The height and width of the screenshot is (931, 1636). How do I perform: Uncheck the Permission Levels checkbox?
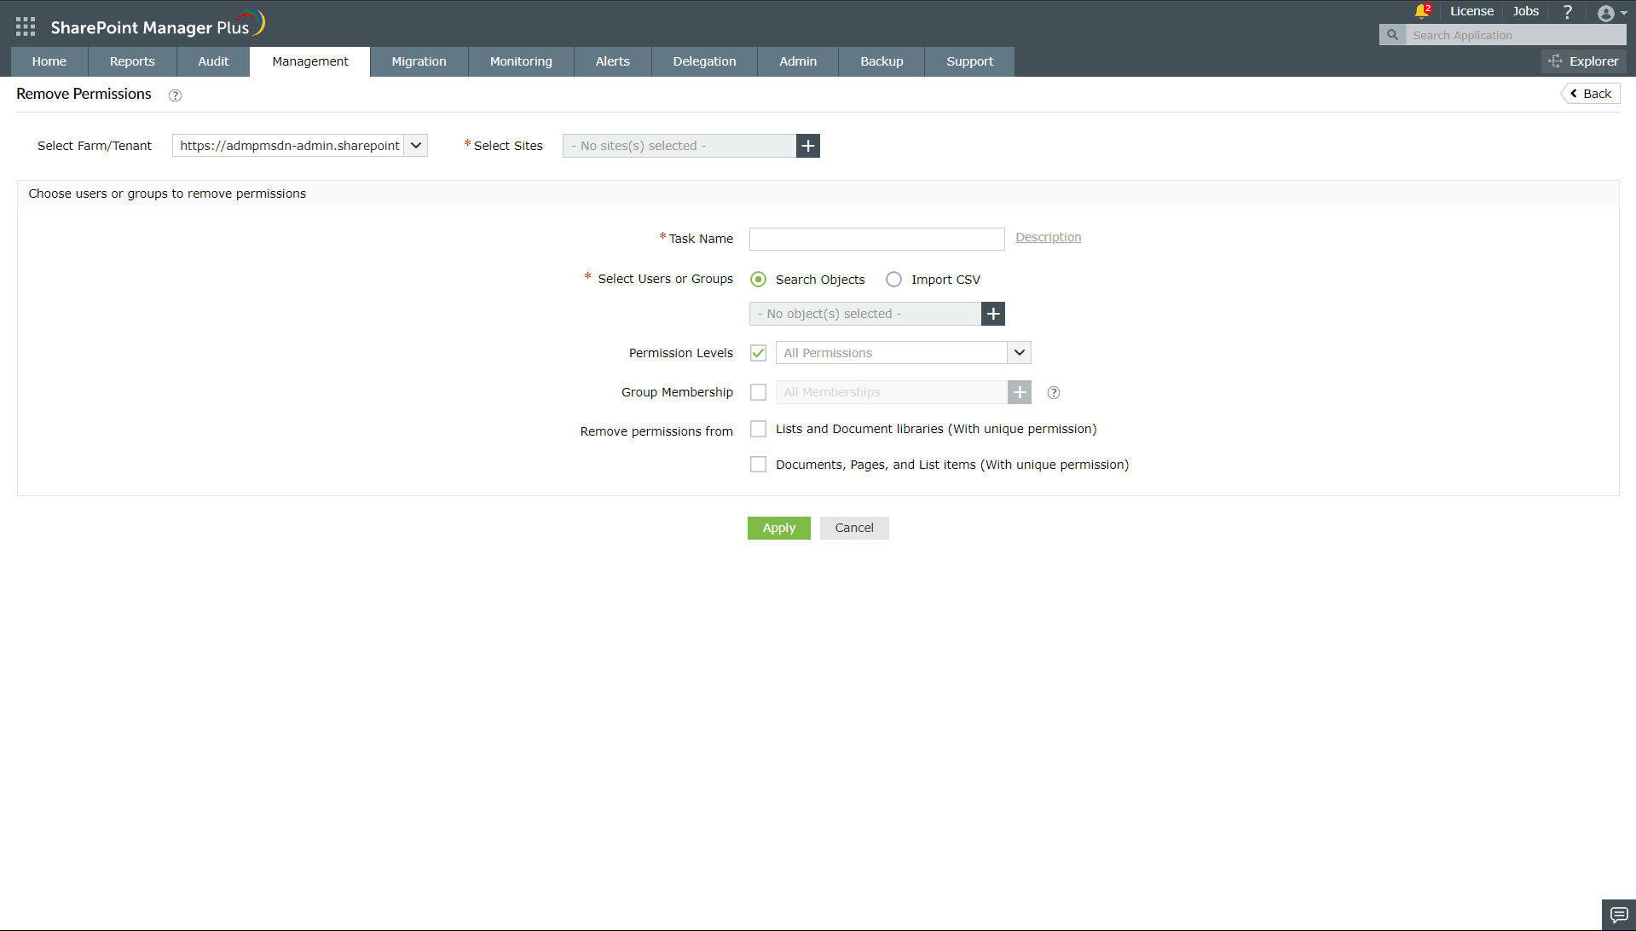pos(758,353)
